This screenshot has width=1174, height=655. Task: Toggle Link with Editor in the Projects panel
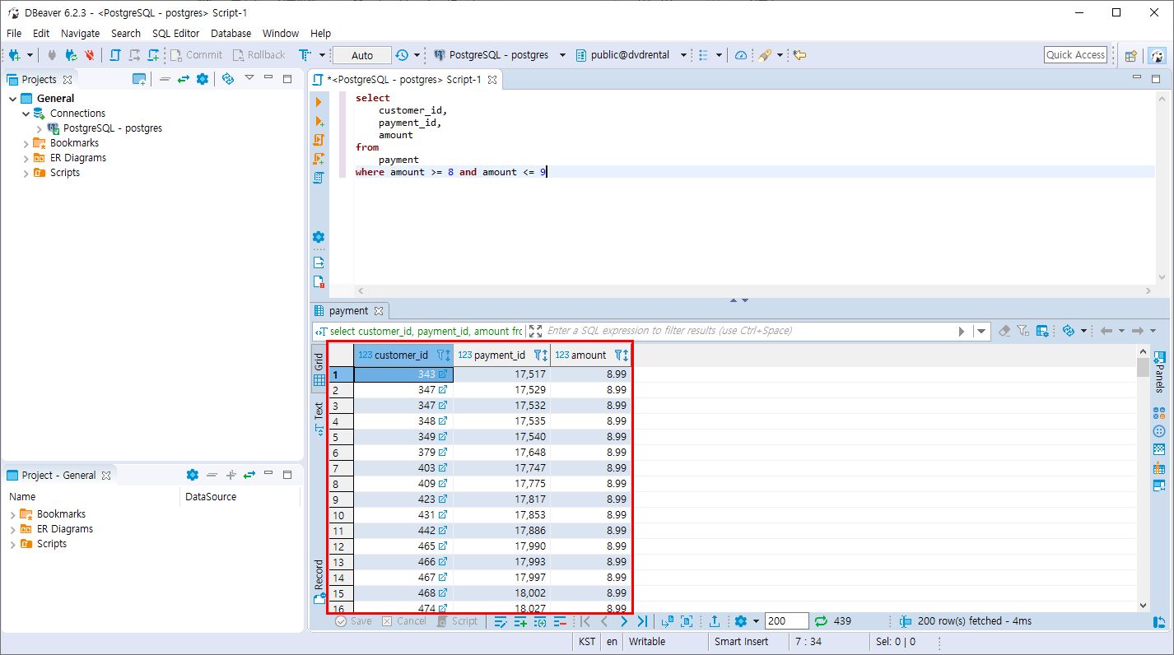pos(183,79)
